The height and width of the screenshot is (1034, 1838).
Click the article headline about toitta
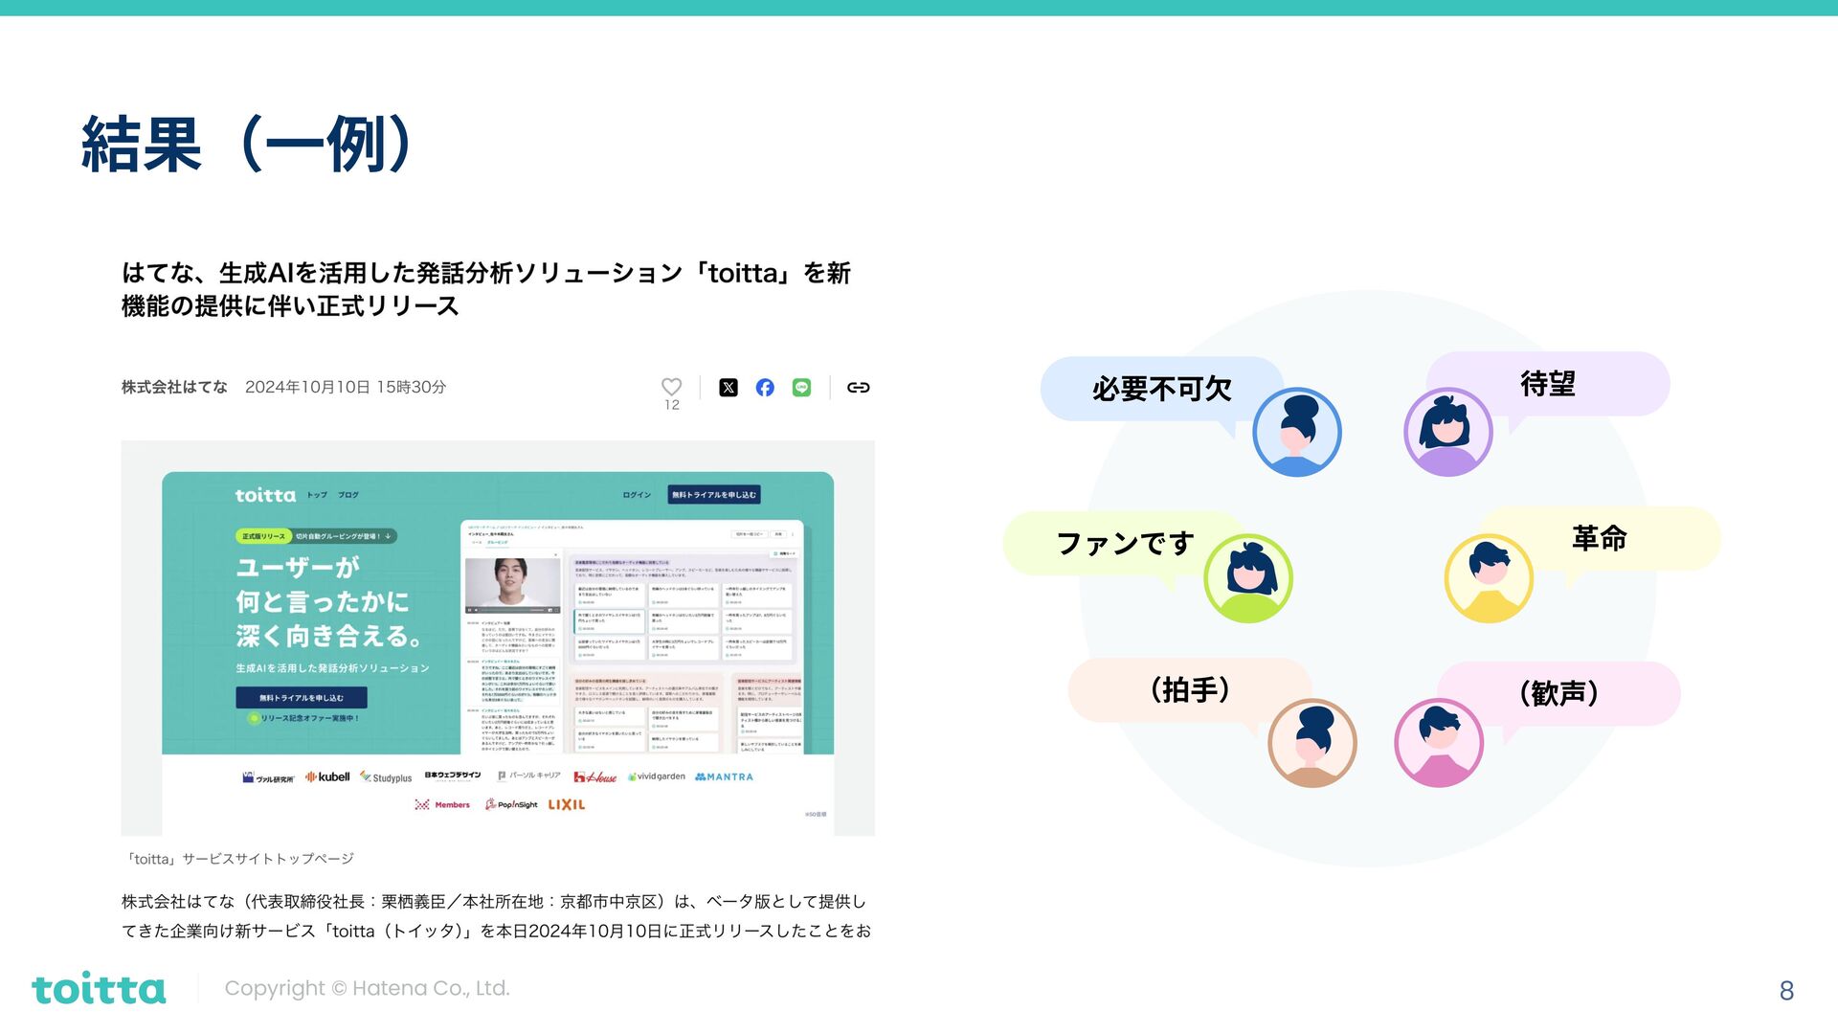[x=485, y=289]
